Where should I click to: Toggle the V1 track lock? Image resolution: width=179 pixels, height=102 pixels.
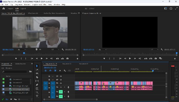tap(49, 83)
